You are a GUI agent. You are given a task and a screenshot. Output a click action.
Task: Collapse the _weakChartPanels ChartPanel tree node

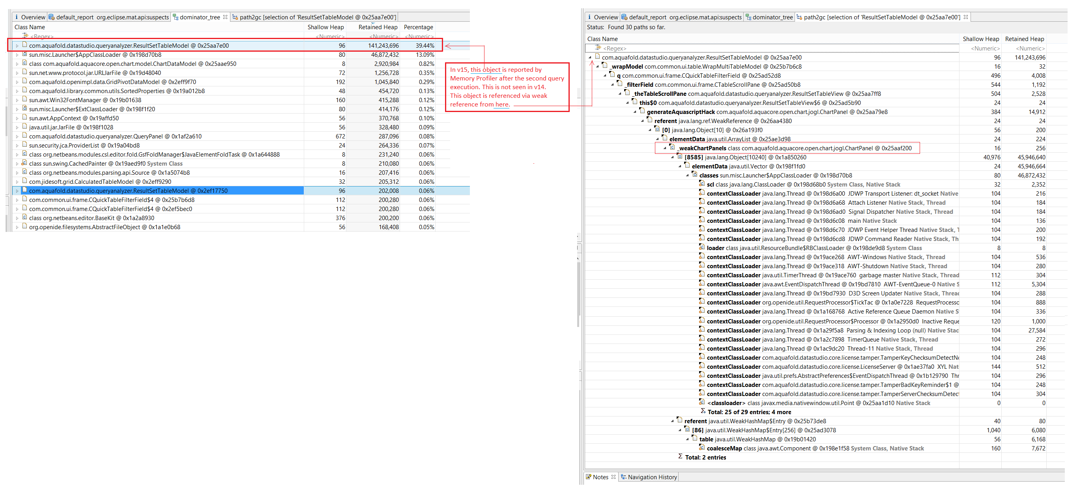[x=665, y=148]
